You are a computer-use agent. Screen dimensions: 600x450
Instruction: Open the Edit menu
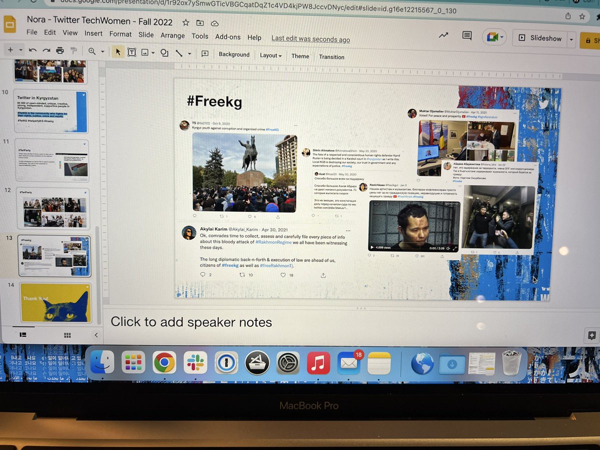[x=50, y=32]
